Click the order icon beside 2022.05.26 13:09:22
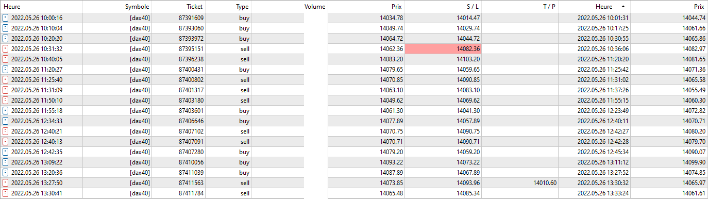Screen dimensions: 708x199 [6, 162]
